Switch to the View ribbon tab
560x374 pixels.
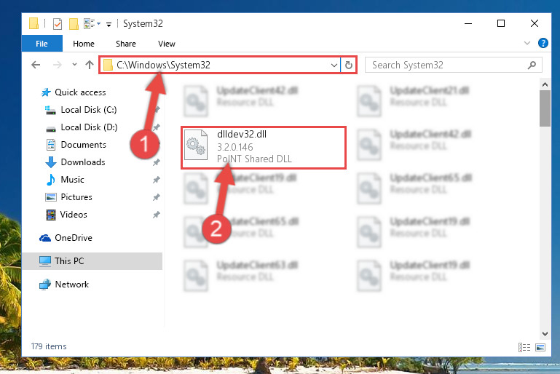click(x=167, y=44)
